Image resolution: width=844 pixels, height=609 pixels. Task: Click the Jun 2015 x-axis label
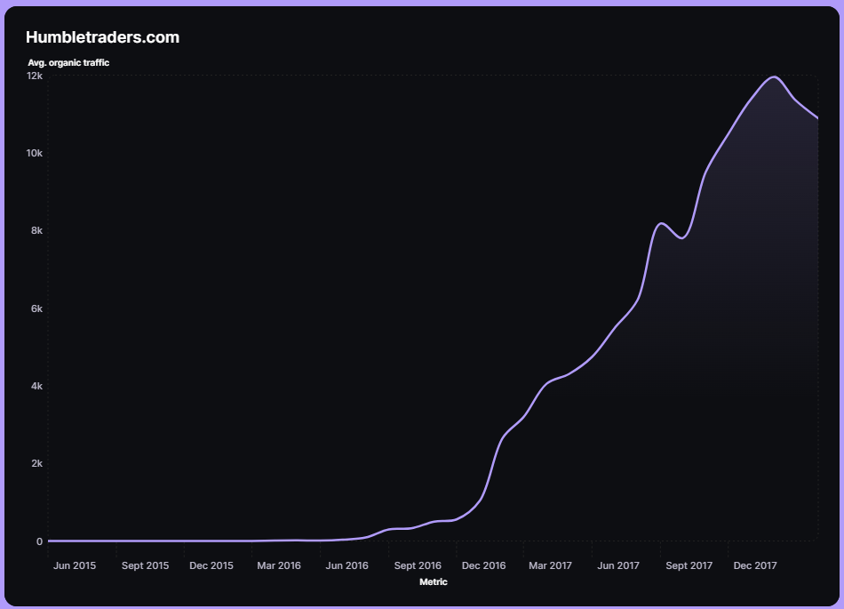click(75, 565)
